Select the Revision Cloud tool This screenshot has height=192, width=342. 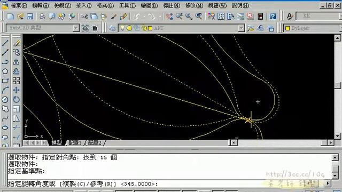[5, 109]
